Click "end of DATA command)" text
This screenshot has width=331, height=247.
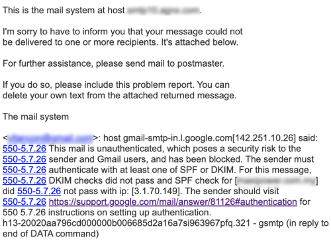pyautogui.click(x=50, y=234)
